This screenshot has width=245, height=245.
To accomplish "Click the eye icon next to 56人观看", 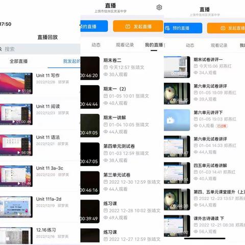I will coord(196,231).
